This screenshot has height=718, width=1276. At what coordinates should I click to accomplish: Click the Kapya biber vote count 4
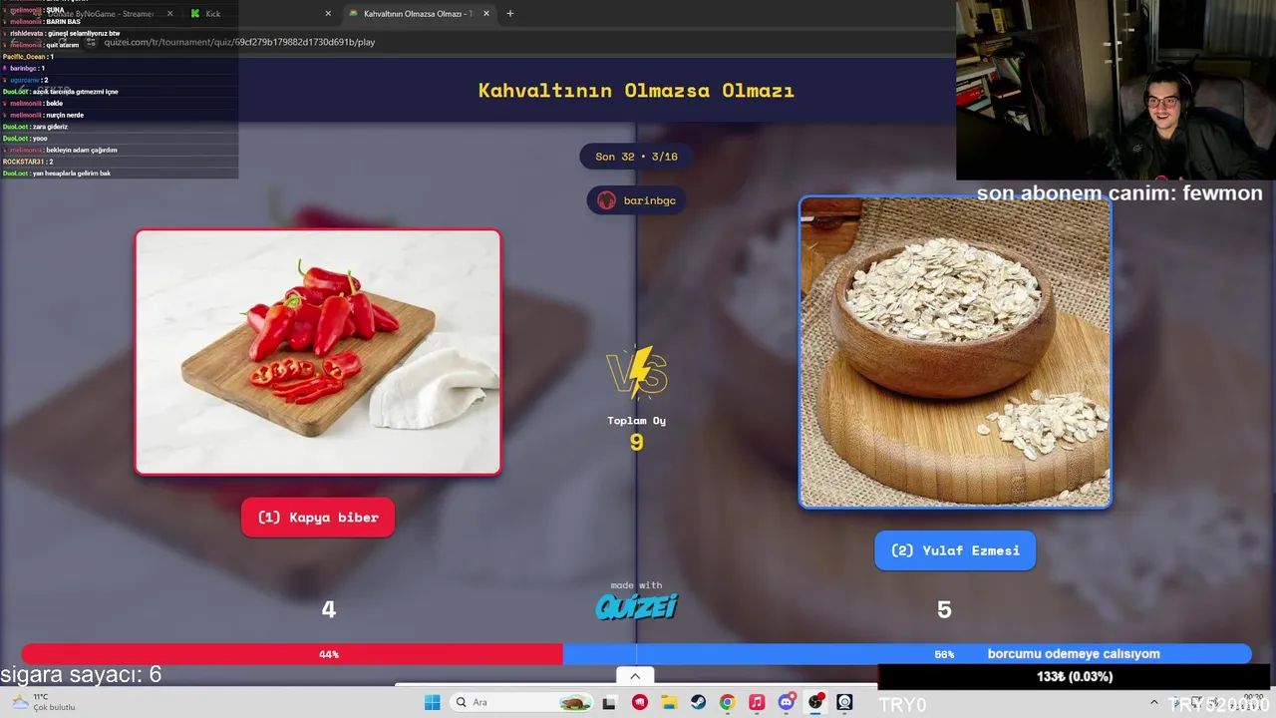pos(328,609)
